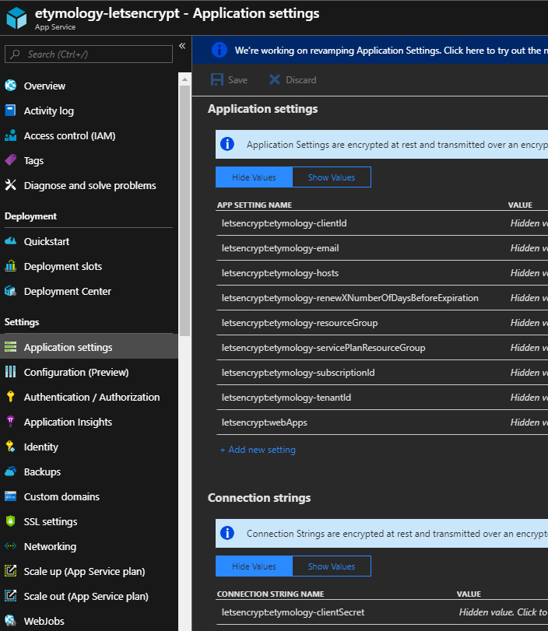This screenshot has width=548, height=631.
Task: Click the sidebar scrollbar thumb
Action: 184,211
